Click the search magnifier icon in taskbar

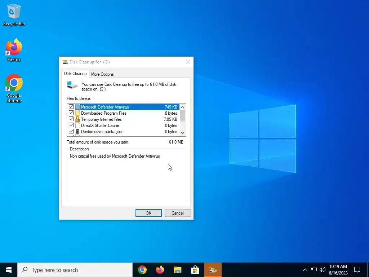(x=25, y=270)
